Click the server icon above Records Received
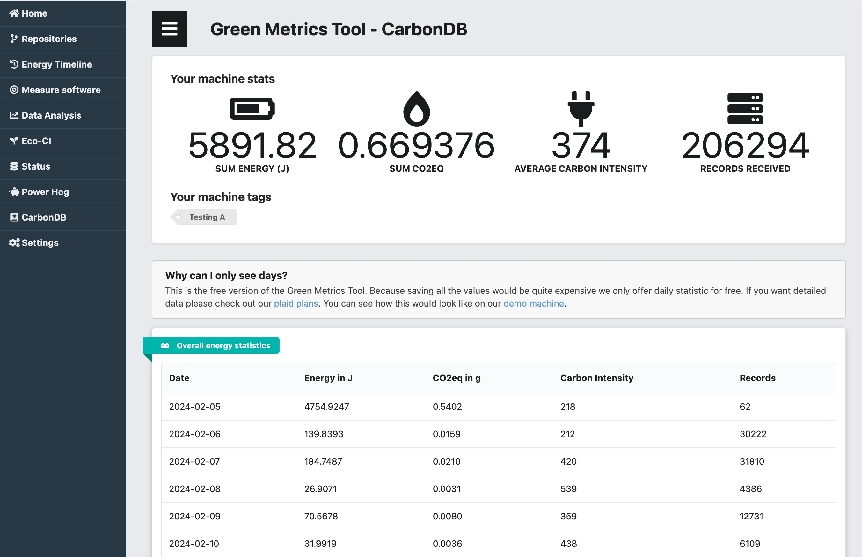The image size is (862, 557). (x=745, y=109)
